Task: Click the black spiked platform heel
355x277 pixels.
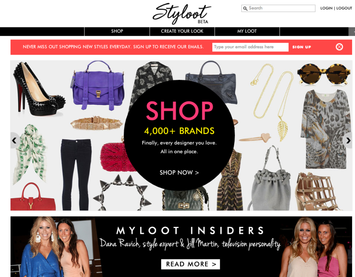Action: pyautogui.click(x=38, y=88)
